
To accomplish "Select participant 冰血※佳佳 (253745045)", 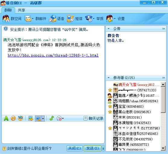I will (138, 134).
